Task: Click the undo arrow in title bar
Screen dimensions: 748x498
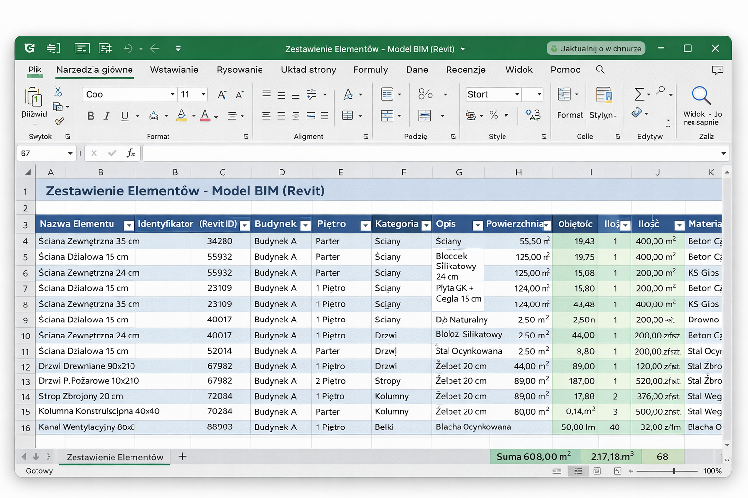Action: pos(128,48)
